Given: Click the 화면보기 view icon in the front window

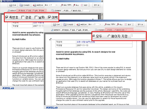Looking at the screenshot, I should [52, 30].
